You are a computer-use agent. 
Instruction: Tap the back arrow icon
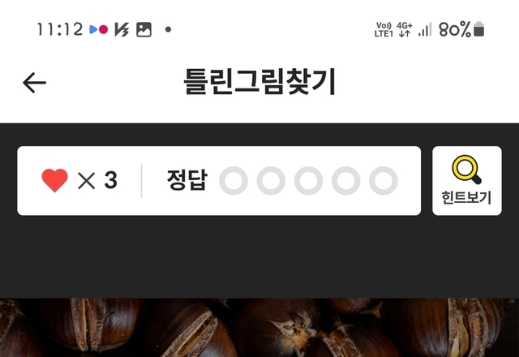[34, 83]
